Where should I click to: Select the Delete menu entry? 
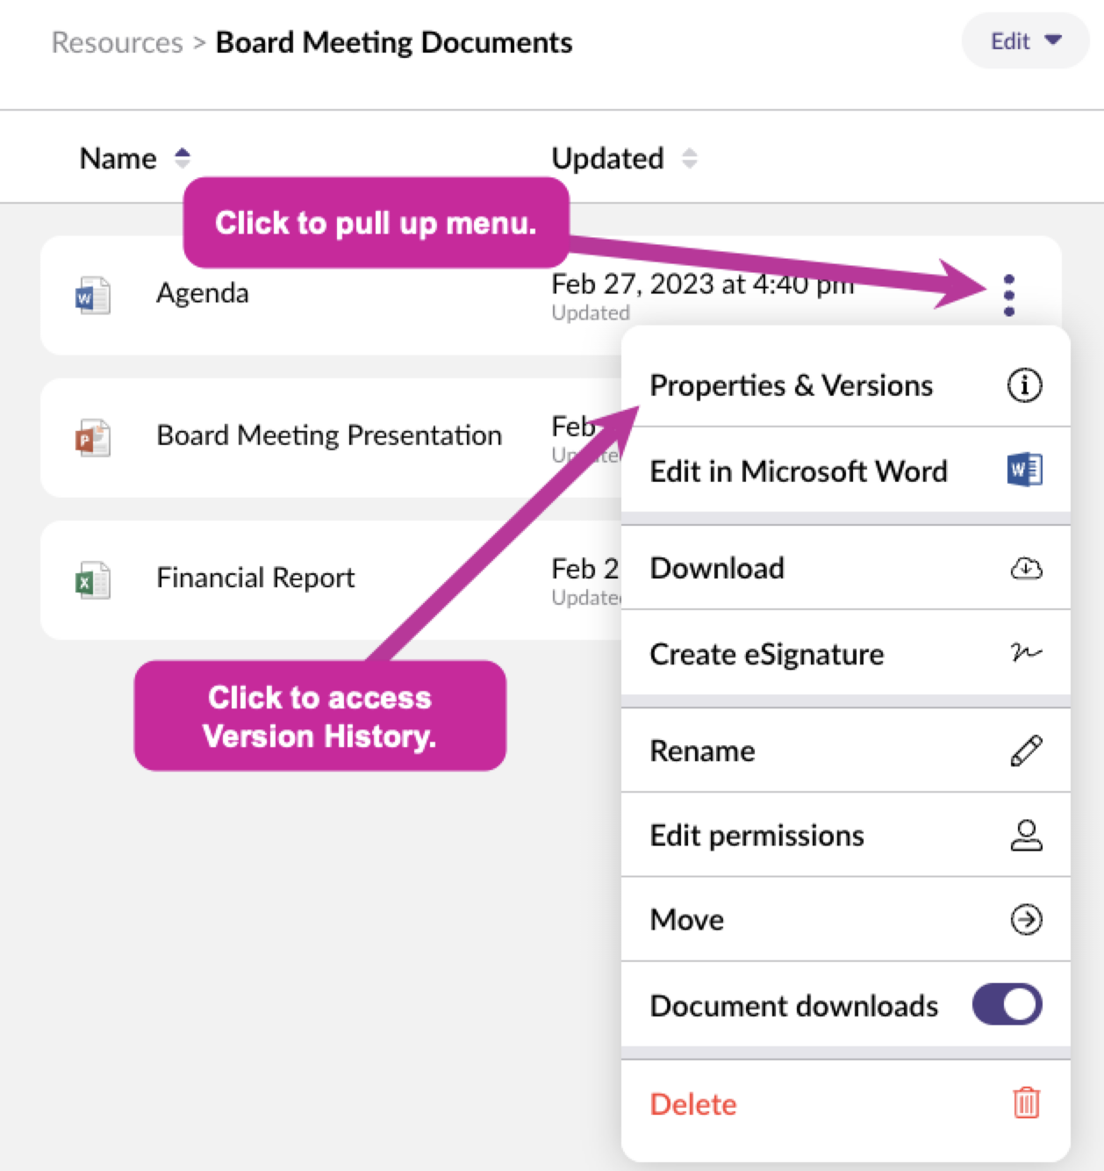845,1103
